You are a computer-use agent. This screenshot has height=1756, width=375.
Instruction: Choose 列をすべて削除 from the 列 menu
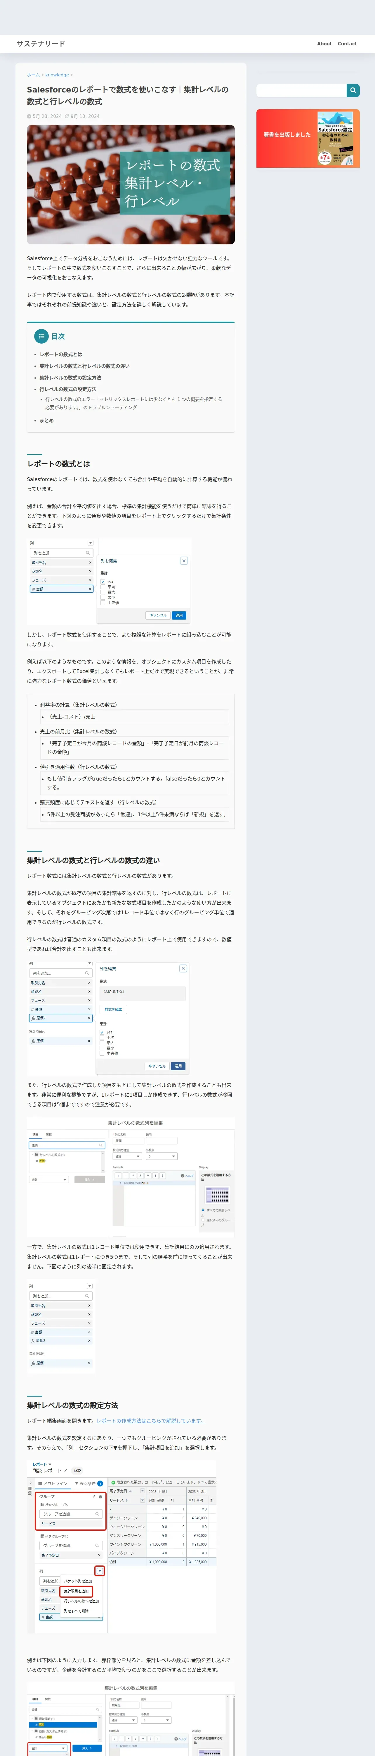(76, 1611)
